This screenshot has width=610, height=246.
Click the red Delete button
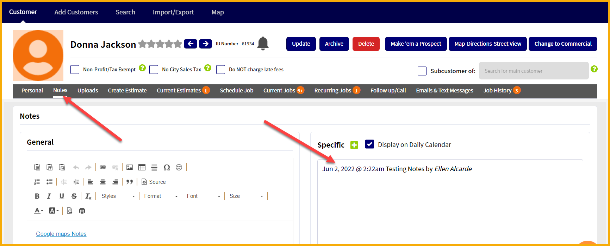[x=366, y=44]
